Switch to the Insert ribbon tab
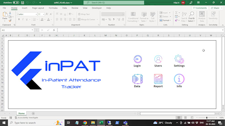Image resolution: width=225 pixels, height=126 pixels. tap(24, 8)
